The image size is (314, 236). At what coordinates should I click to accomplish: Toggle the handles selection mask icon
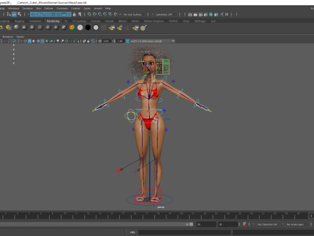(32, 14)
